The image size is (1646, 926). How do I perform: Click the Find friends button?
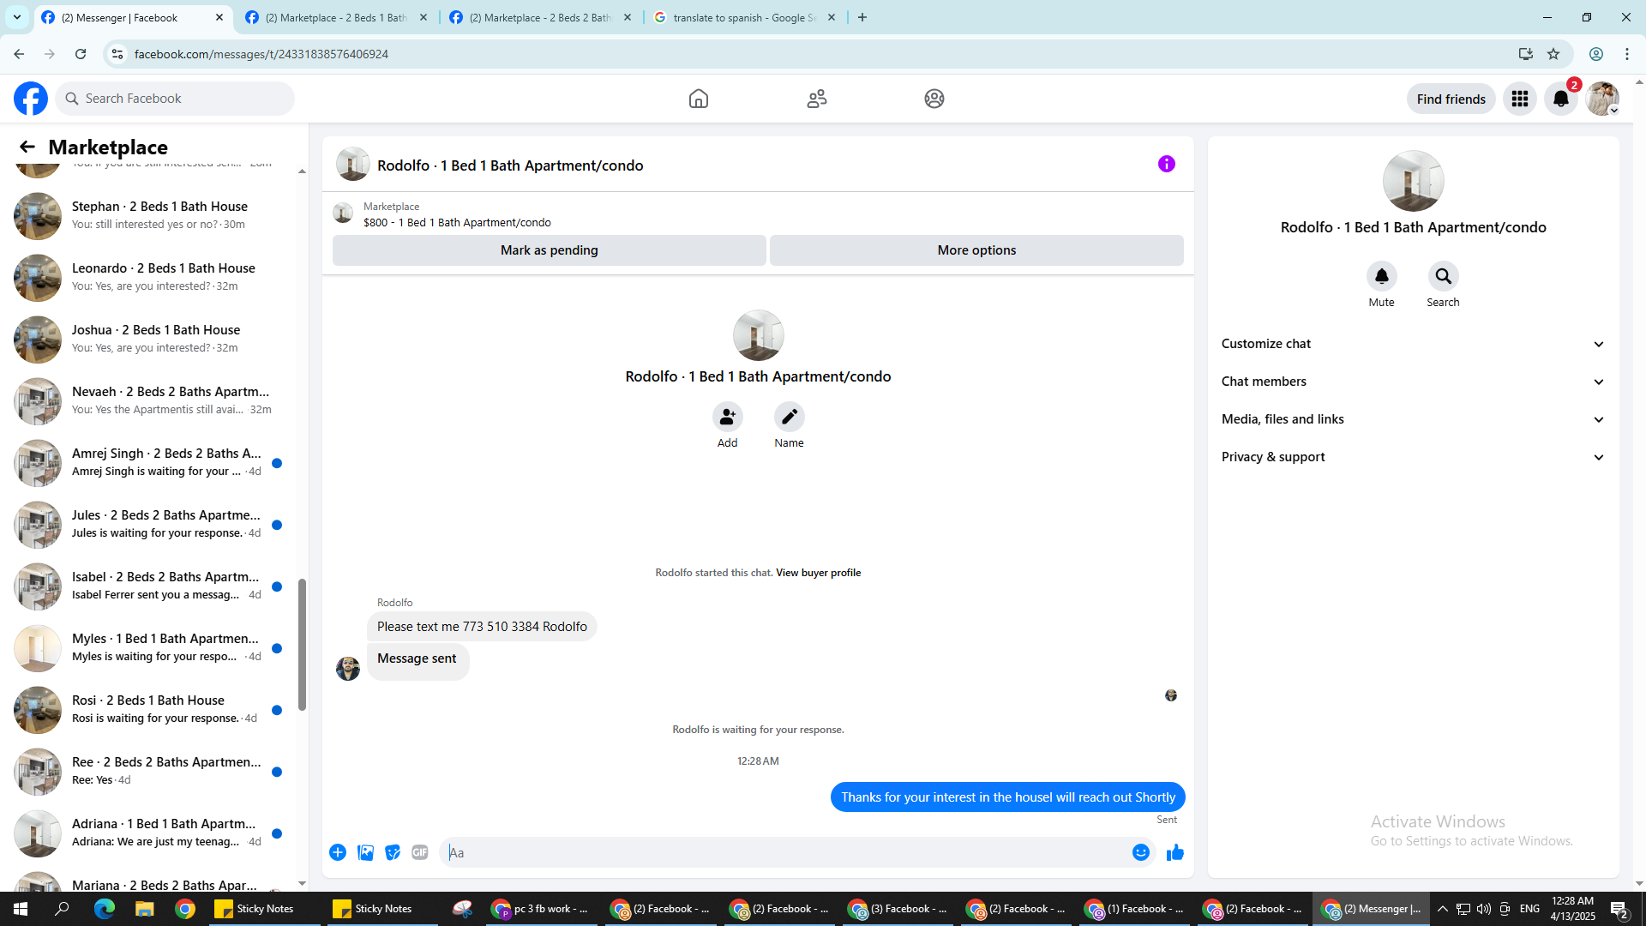(1451, 99)
